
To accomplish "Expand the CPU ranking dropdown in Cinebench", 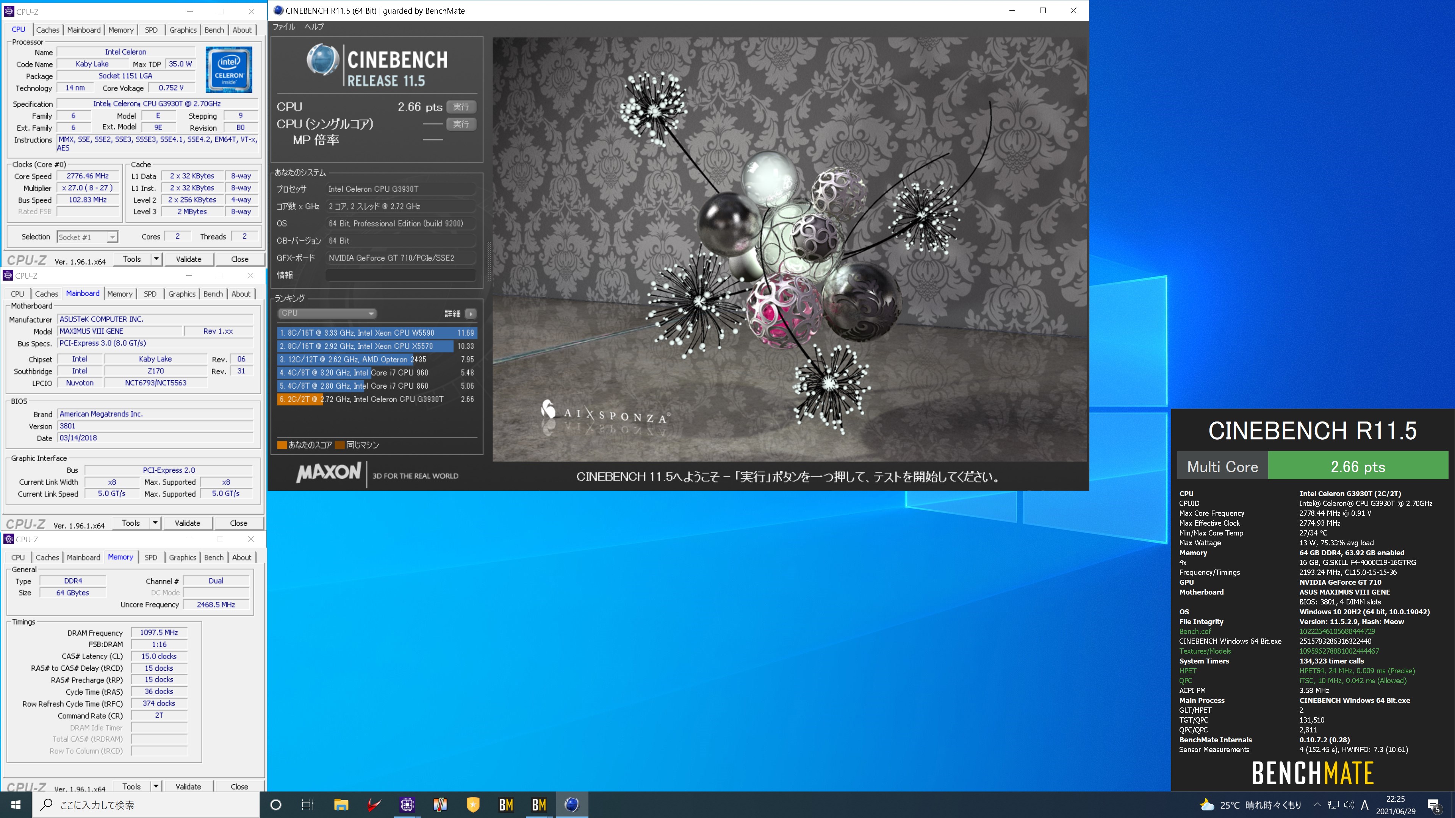I will (x=327, y=313).
